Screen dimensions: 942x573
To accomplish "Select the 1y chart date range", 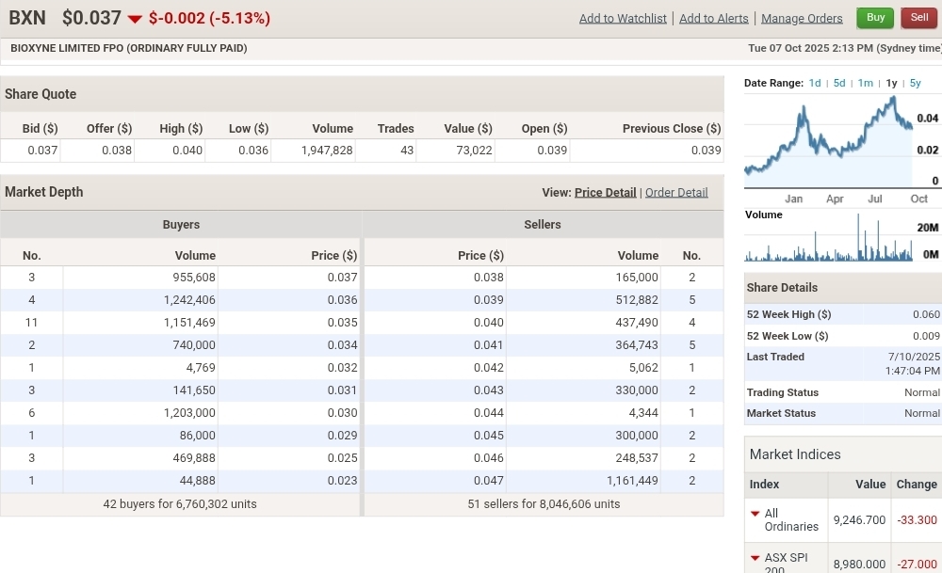I will (891, 83).
